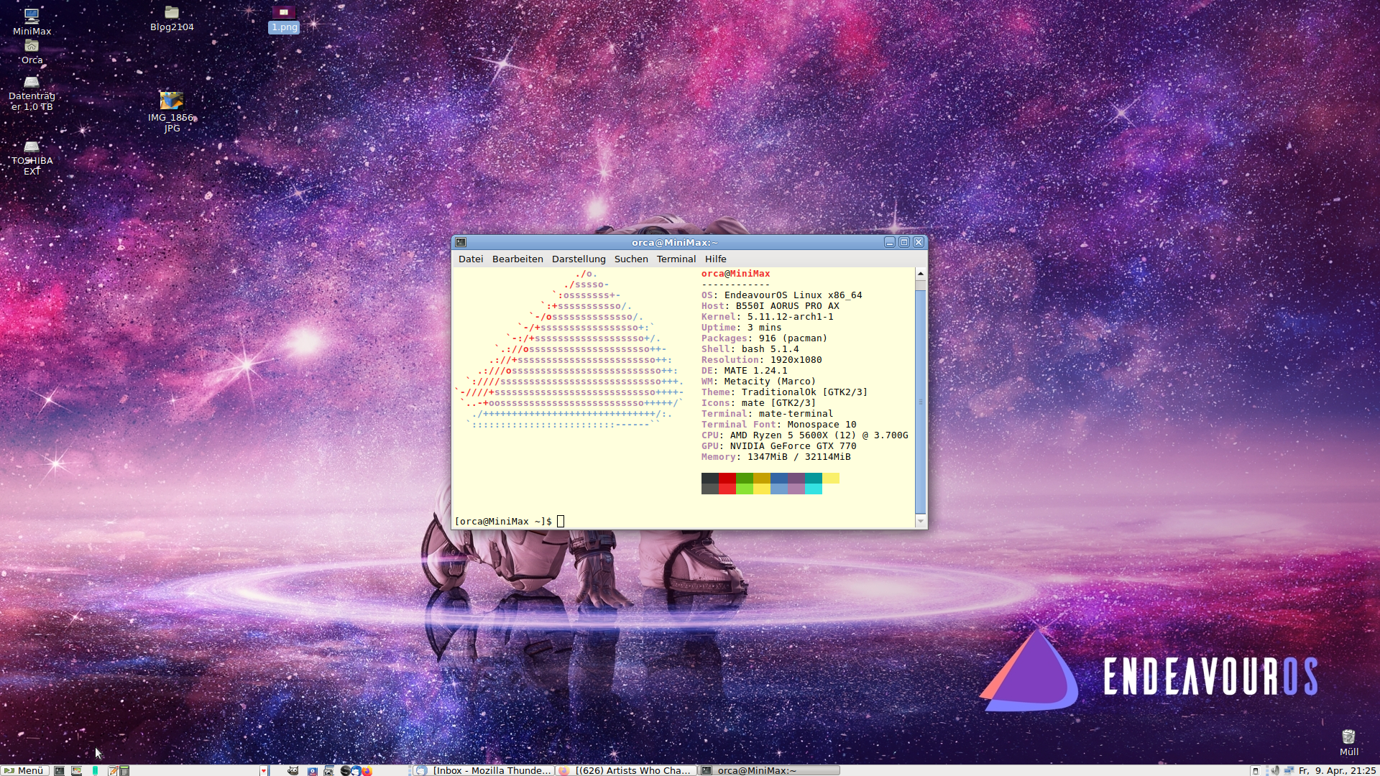
Task: Select the MiniMax computer desktop icon
Action: tap(32, 21)
